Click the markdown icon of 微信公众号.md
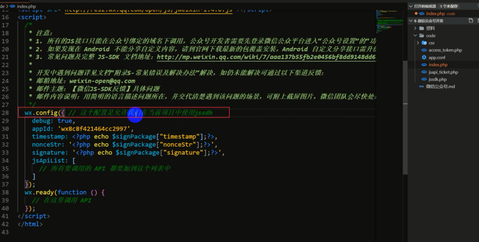 coord(421,87)
